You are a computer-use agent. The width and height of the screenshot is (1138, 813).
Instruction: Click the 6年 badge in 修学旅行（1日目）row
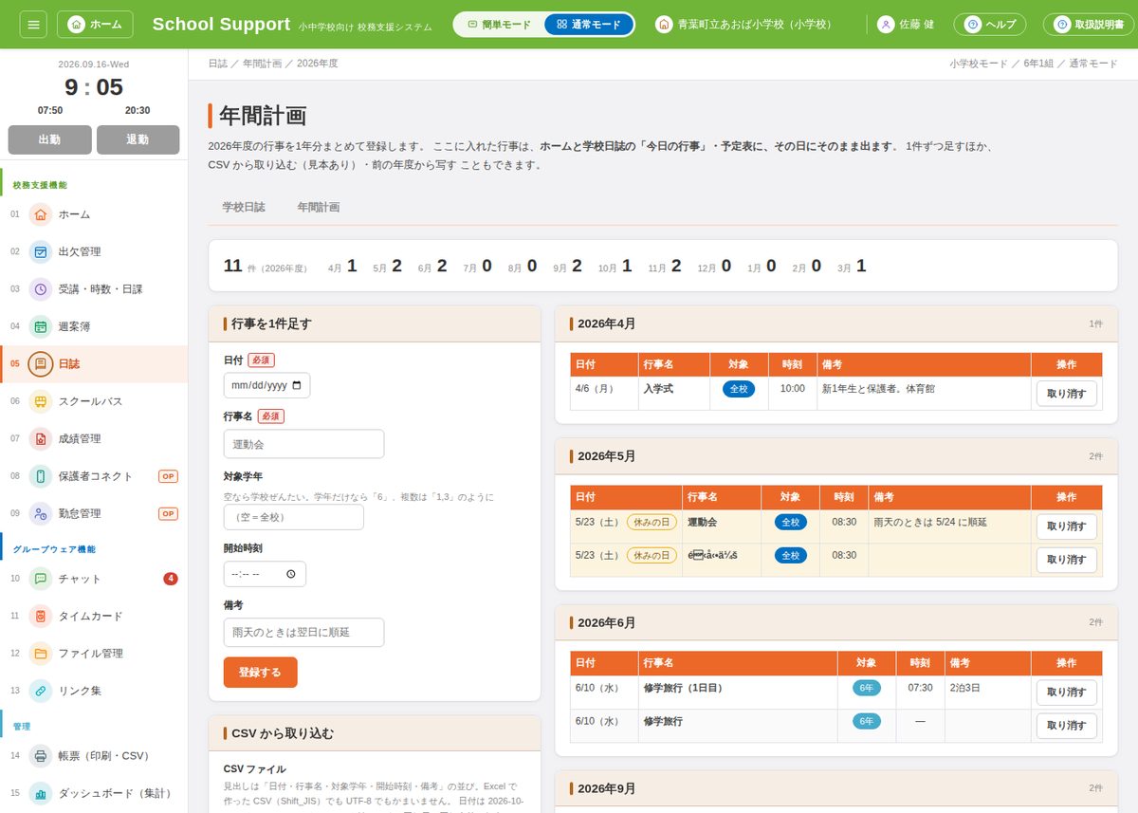click(867, 688)
